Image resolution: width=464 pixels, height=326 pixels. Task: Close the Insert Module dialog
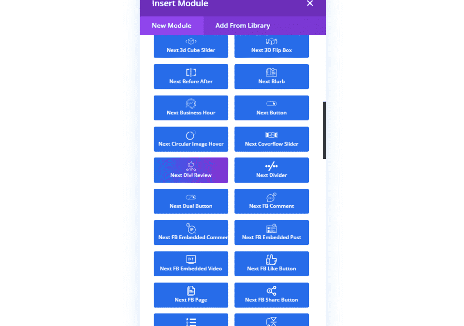tap(310, 3)
